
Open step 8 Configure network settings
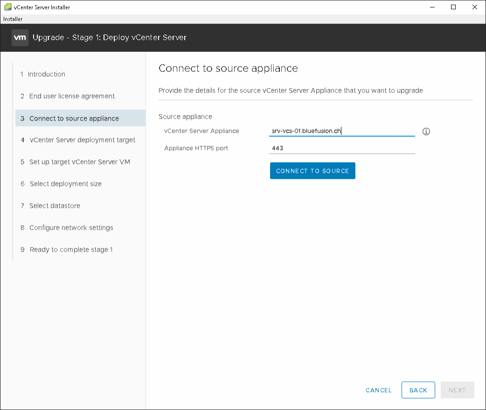pyautogui.click(x=71, y=228)
